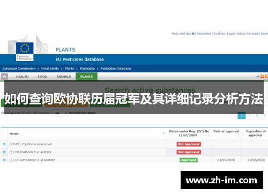
Task: Open the ANIMALS tab
Action: click(64, 77)
